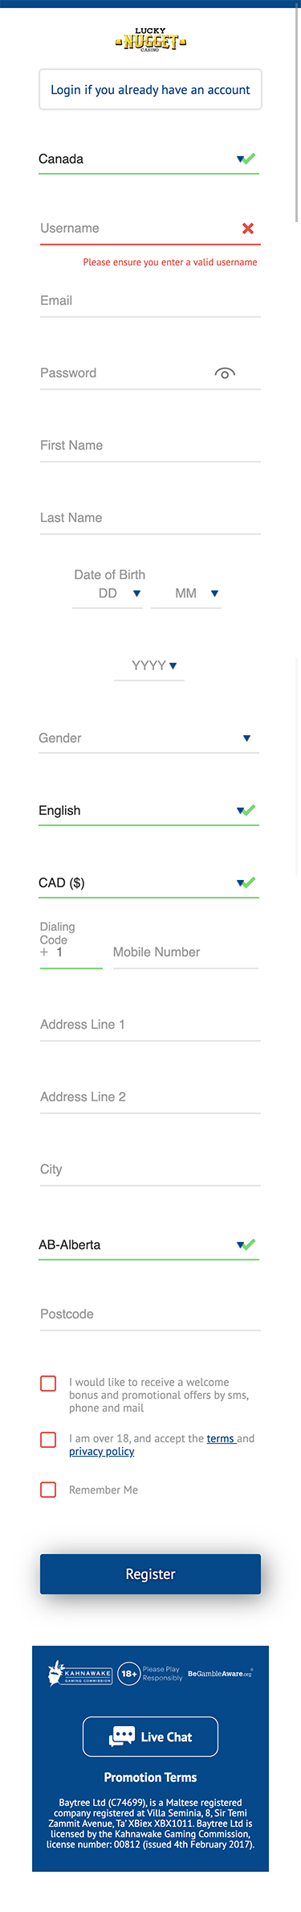This screenshot has height=1912, width=301.
Task: Open the privacy policy link
Action: [101, 1451]
